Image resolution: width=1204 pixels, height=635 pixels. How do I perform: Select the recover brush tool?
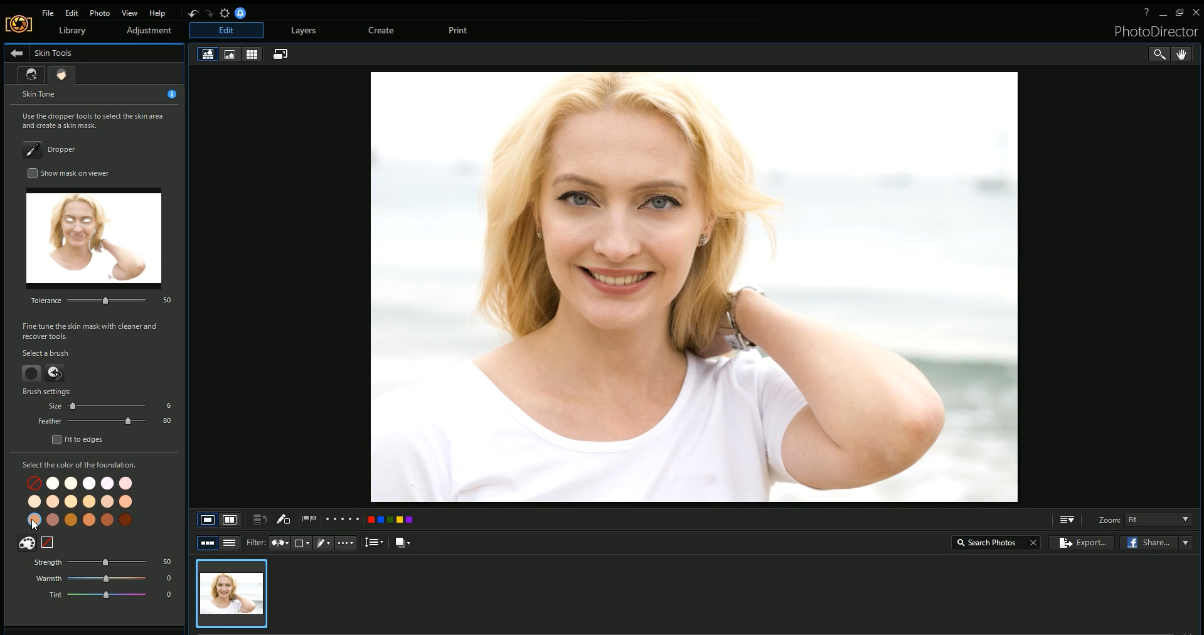[x=55, y=373]
